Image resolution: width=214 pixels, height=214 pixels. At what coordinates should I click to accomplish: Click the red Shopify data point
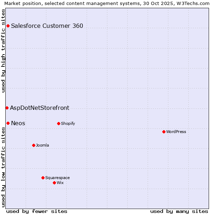[x=58, y=123]
